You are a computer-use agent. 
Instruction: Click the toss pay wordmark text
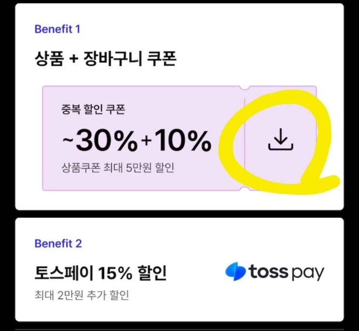pyautogui.click(x=287, y=272)
